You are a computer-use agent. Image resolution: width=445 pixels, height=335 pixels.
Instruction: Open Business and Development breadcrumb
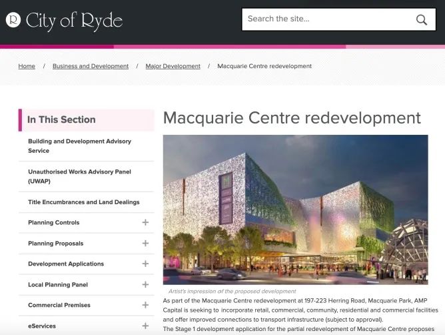tap(91, 66)
